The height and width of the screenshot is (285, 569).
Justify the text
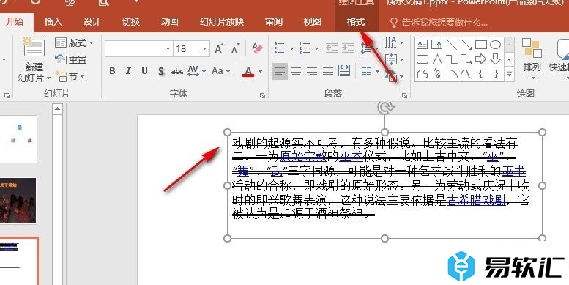[328, 71]
